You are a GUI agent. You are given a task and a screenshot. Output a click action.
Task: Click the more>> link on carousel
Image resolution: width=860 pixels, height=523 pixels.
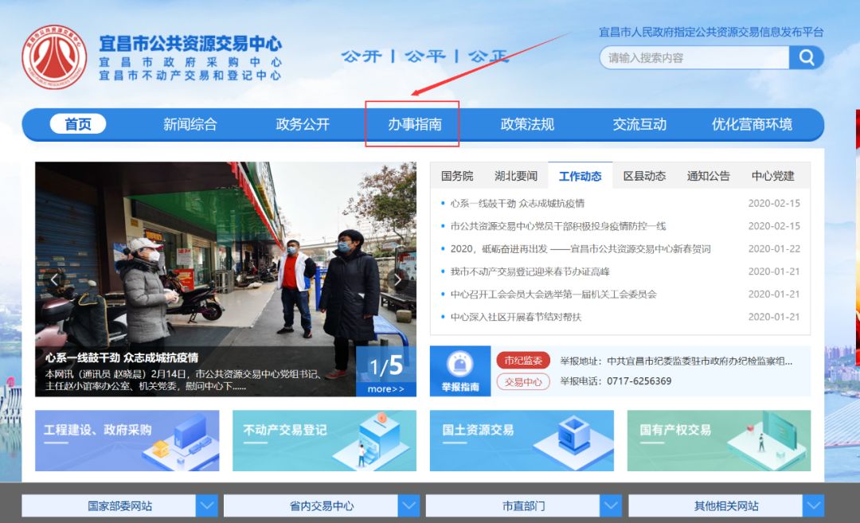pyautogui.click(x=385, y=388)
